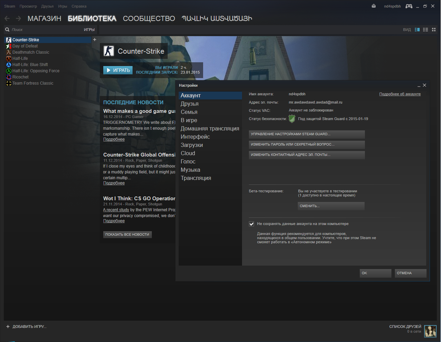
Task: Open Подробнее link under 21.11.2014 article
Action: (114, 221)
